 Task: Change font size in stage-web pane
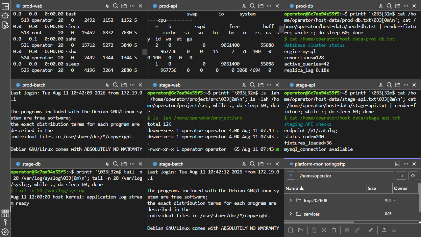tap(244, 85)
